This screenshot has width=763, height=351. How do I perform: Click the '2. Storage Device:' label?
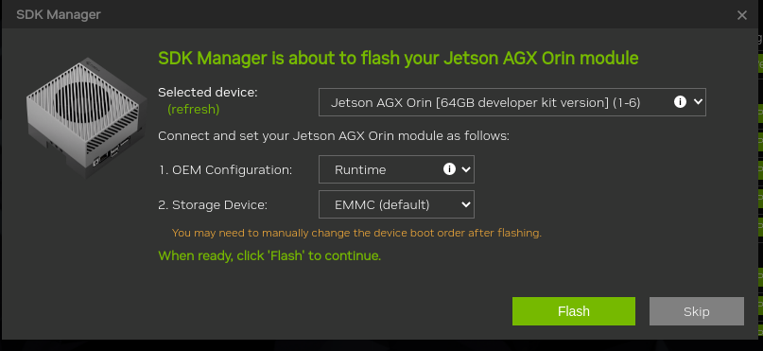[213, 205]
